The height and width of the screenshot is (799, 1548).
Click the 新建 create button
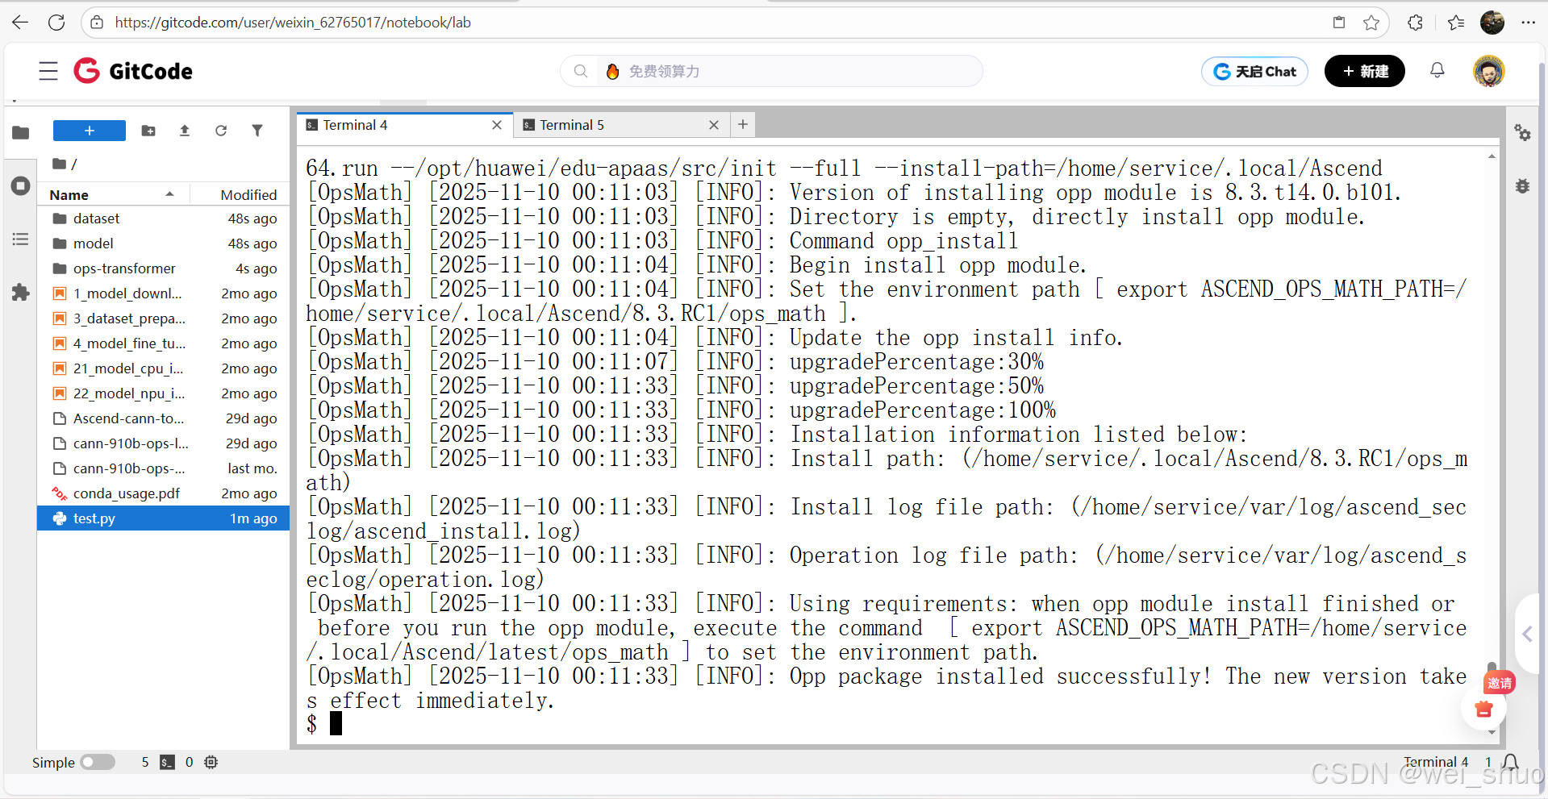(1365, 71)
